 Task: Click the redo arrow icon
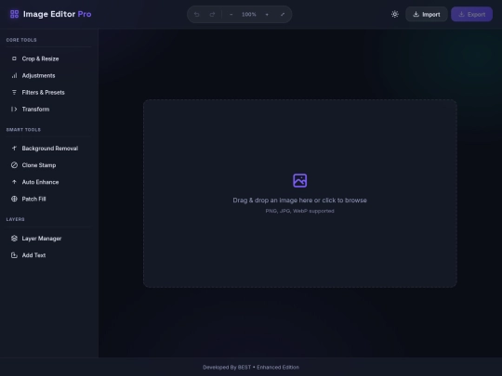tap(212, 14)
